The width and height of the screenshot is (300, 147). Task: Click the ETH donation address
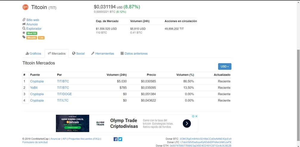[x=200, y=146]
